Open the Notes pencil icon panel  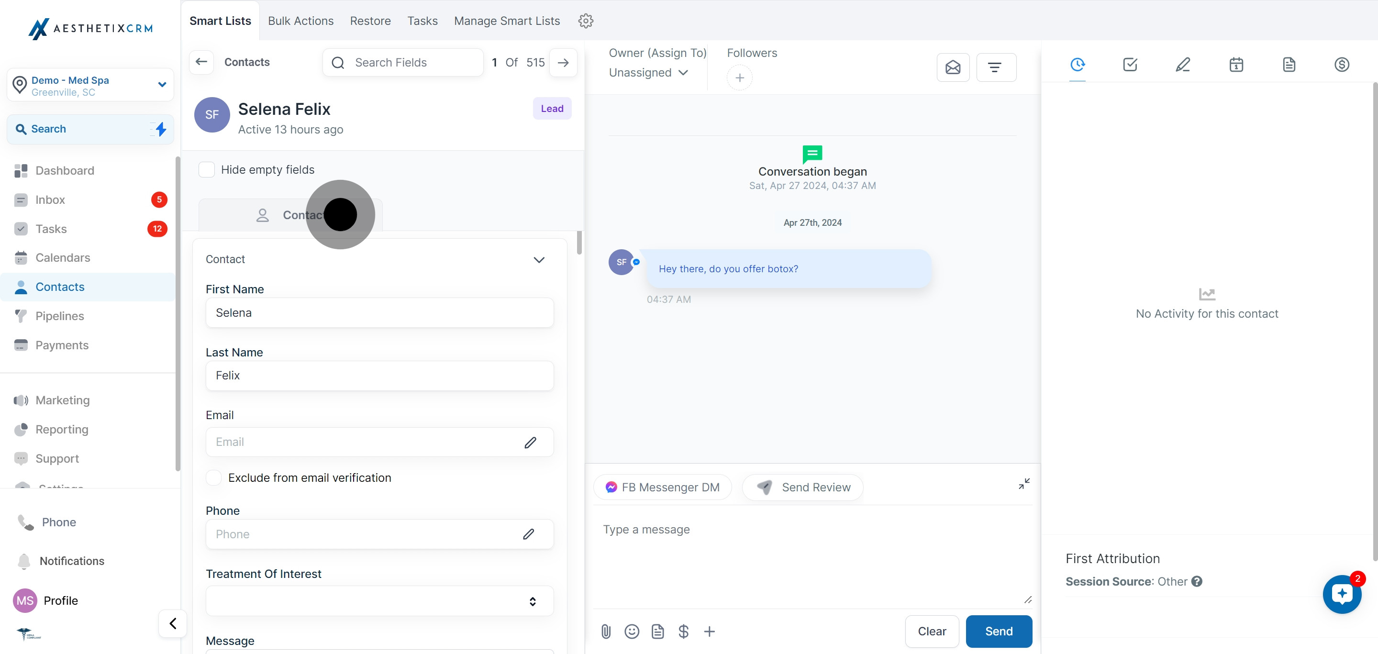(1183, 65)
